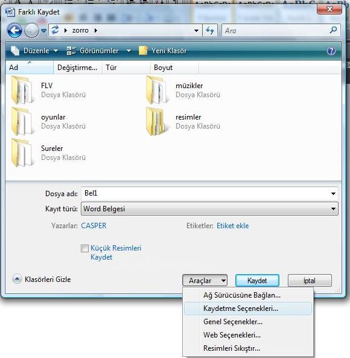Click the search magnifier icon
Image resolution: width=350 pixels, height=358 pixels.
[333, 30]
